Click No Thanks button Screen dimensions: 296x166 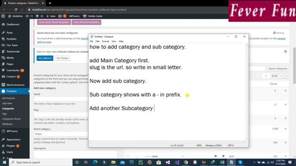pos(62,58)
